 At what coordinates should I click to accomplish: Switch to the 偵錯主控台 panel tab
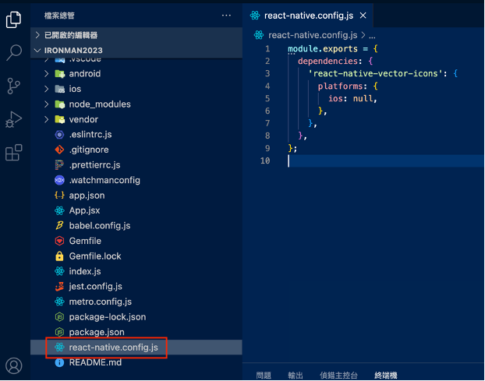[x=338, y=375]
